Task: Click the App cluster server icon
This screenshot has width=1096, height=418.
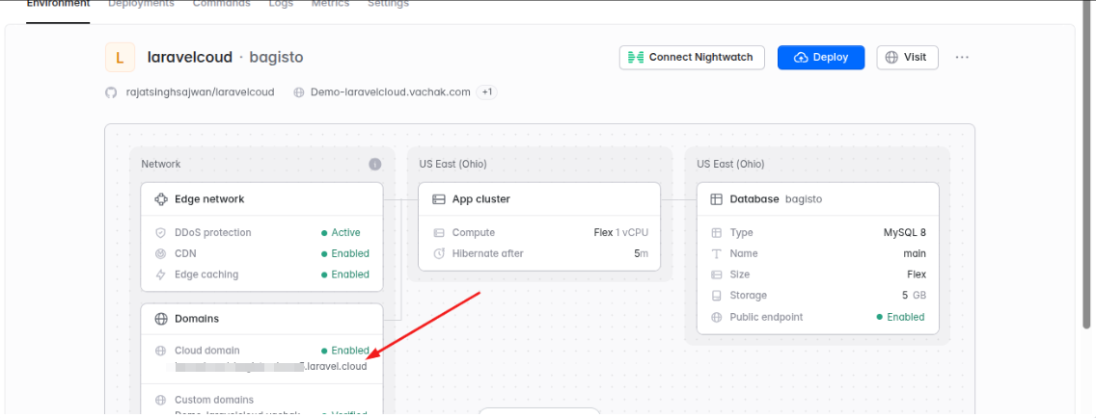Action: pyautogui.click(x=438, y=198)
